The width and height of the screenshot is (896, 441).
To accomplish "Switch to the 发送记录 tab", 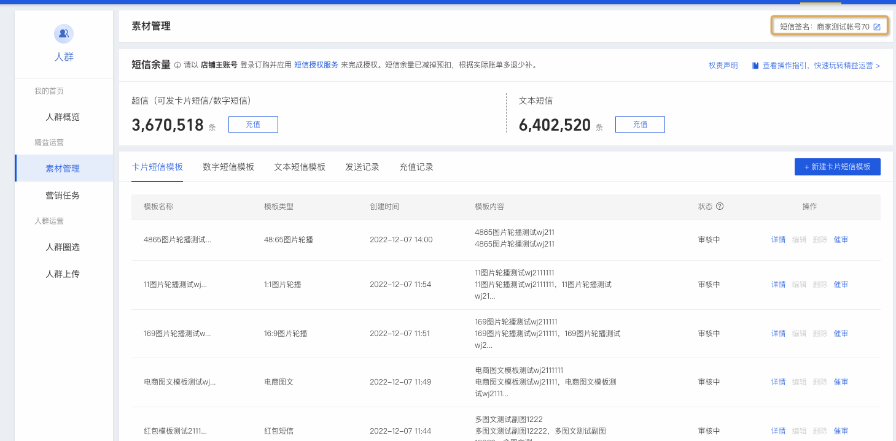I will tap(362, 167).
